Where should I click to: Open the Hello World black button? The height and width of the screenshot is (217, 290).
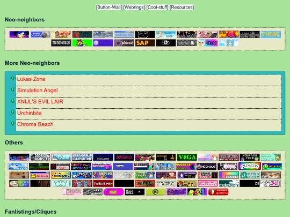click(x=134, y=192)
